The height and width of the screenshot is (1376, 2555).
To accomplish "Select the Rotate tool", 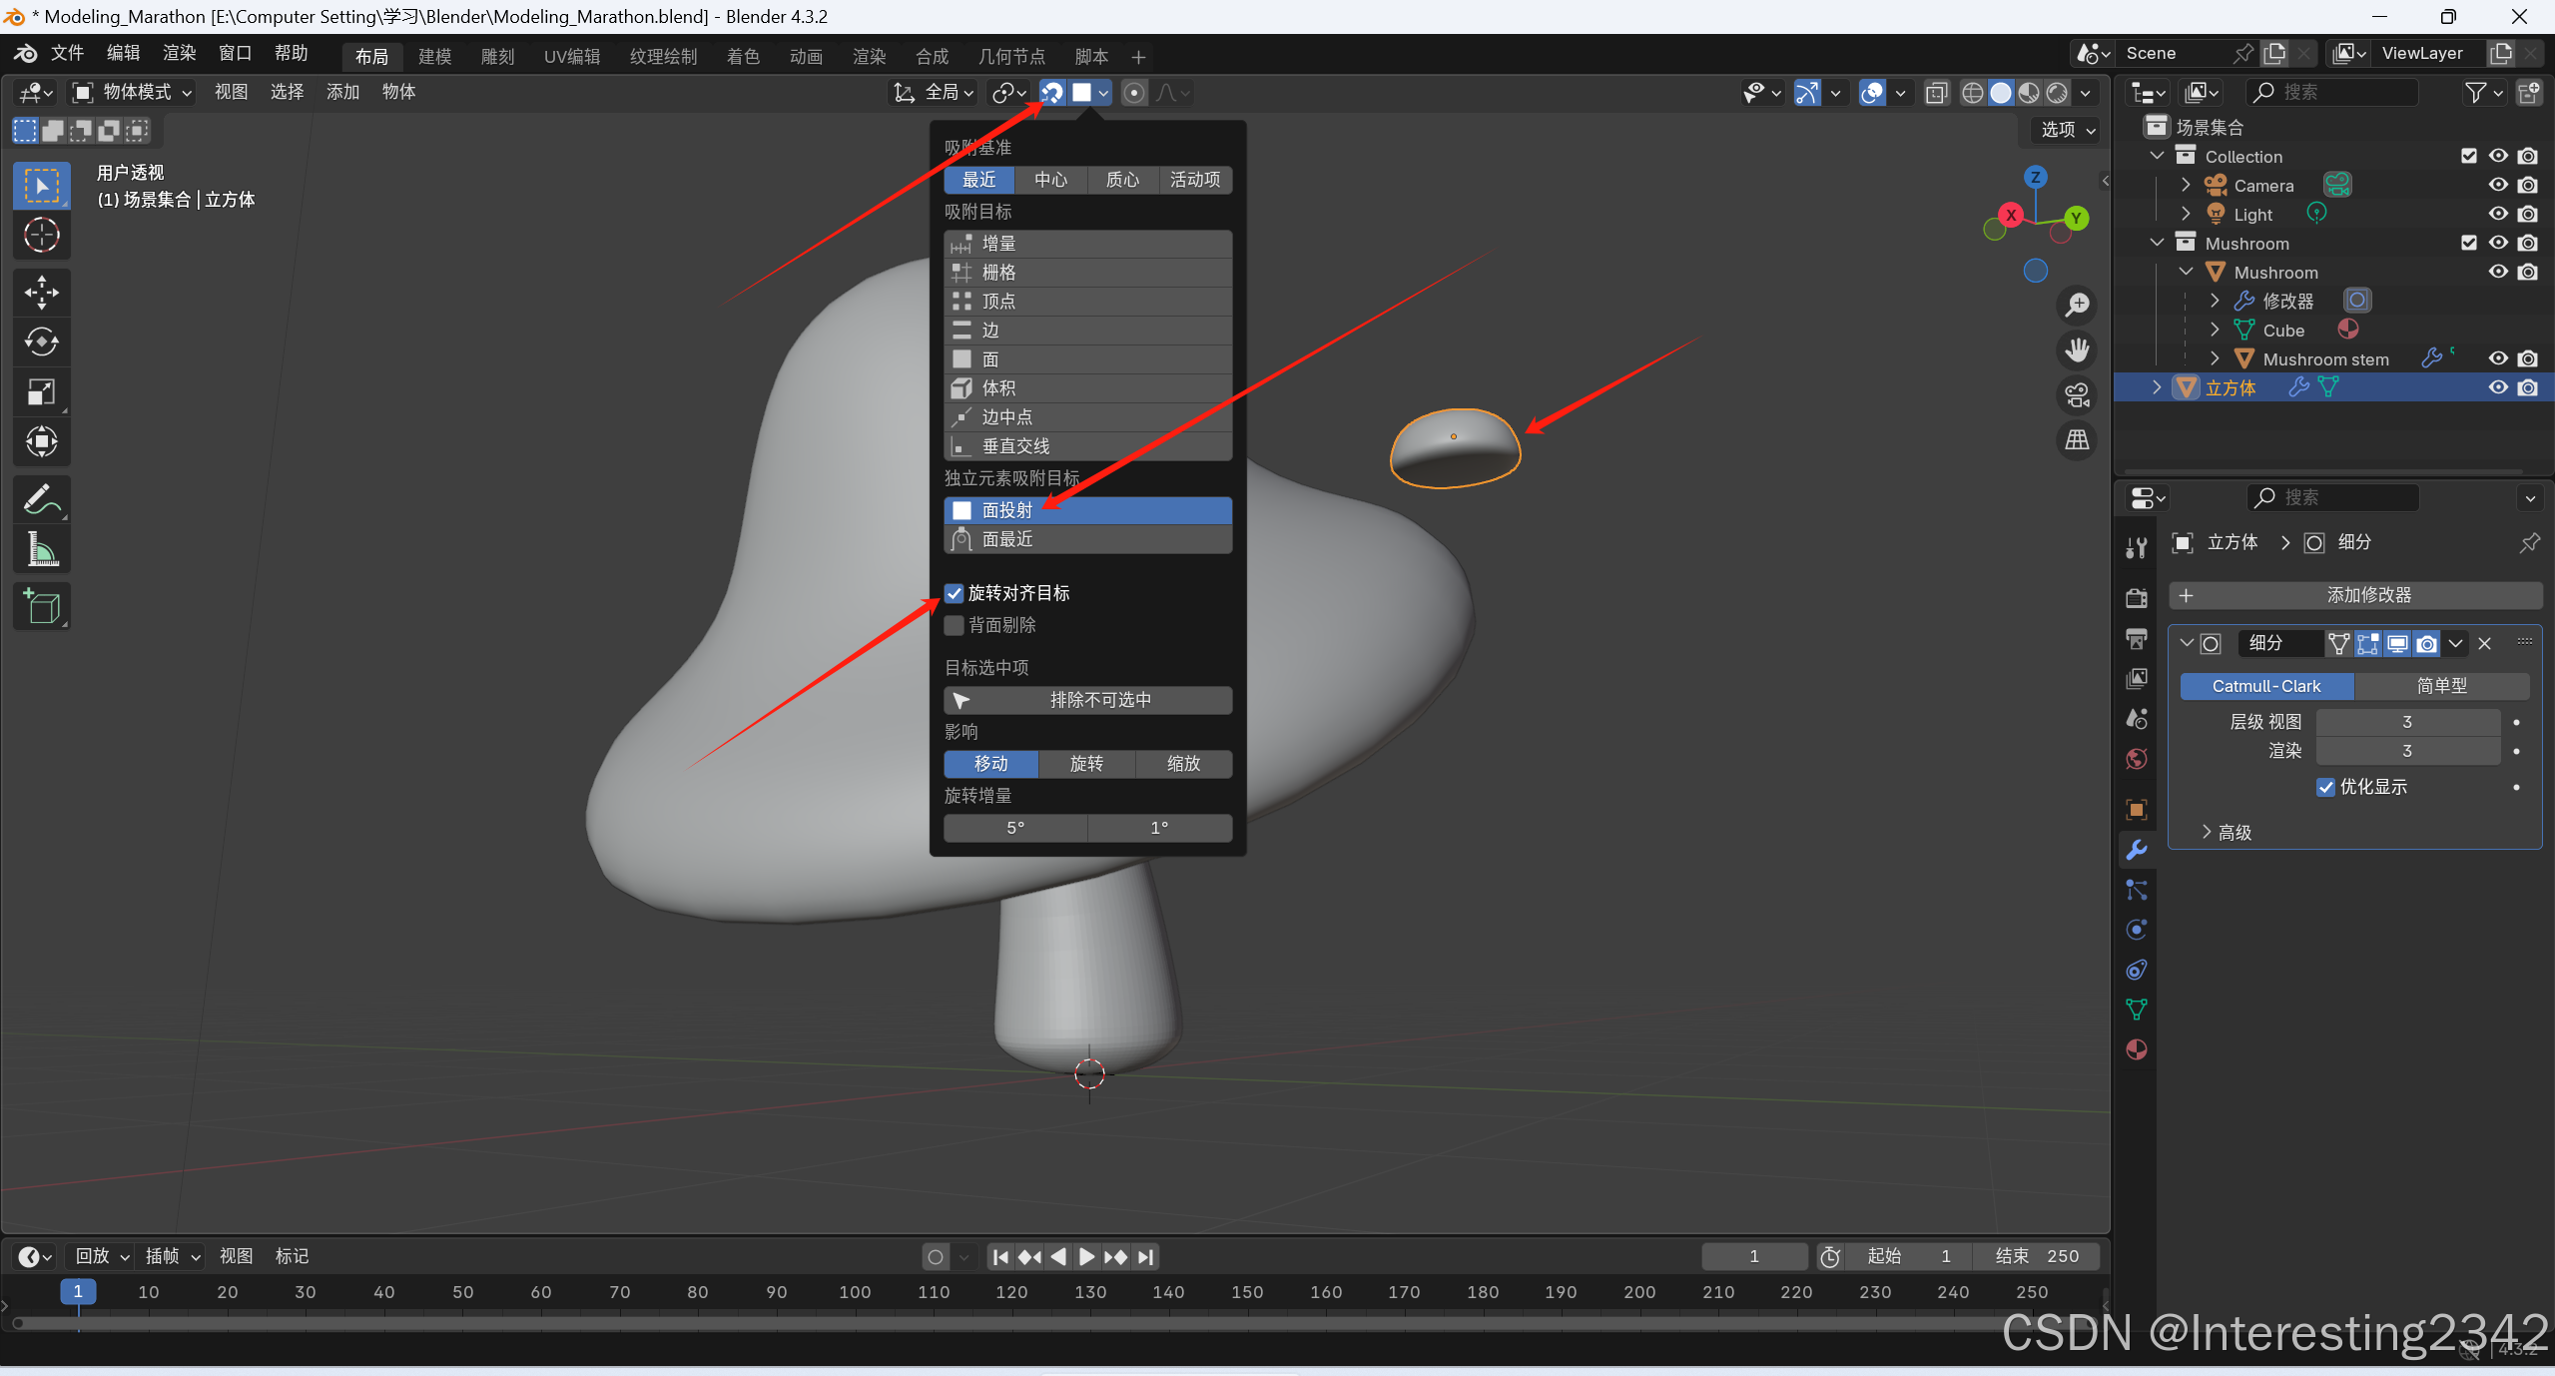I will (x=41, y=342).
